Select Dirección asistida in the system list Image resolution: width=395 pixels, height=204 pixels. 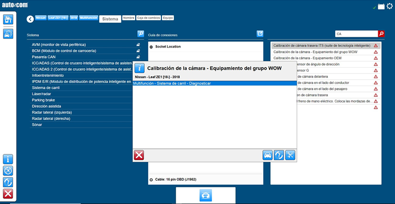81,106
